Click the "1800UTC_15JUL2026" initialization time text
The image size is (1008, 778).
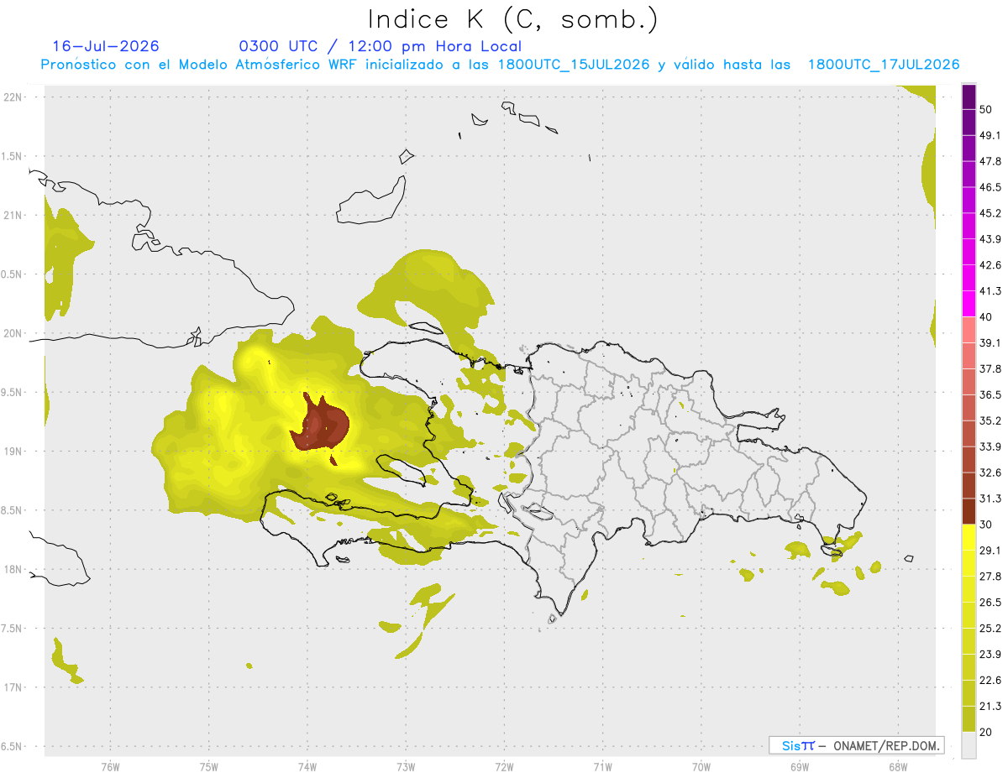574,65
